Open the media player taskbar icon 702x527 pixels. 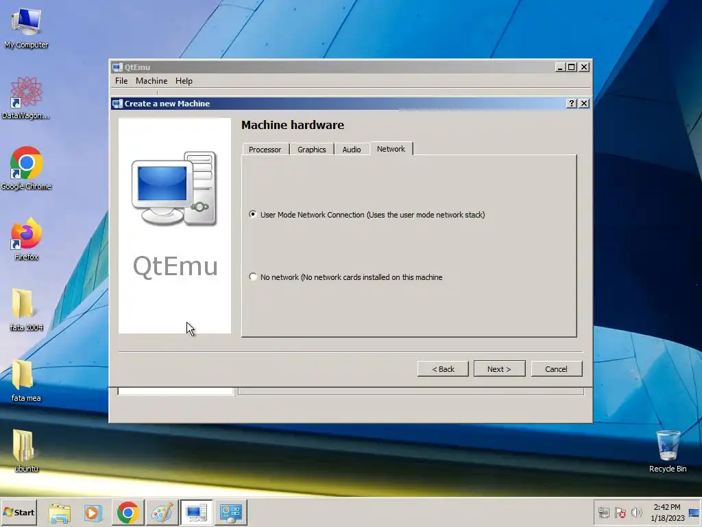93,513
